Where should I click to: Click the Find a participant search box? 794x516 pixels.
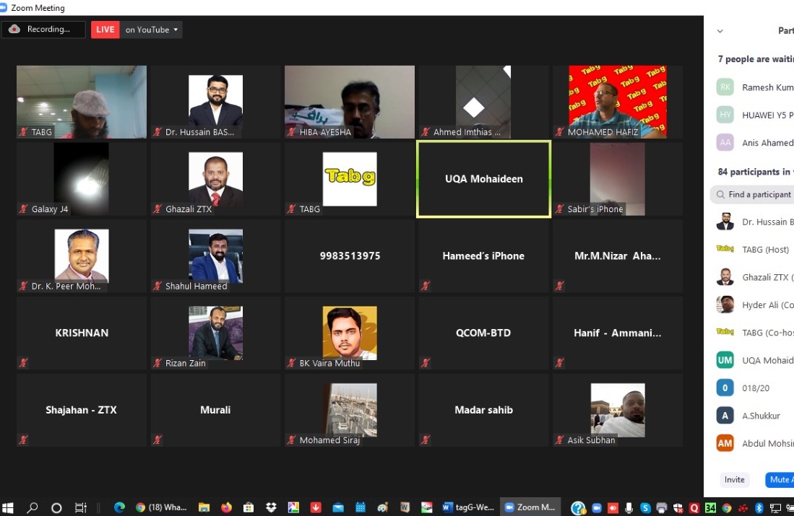pos(755,194)
